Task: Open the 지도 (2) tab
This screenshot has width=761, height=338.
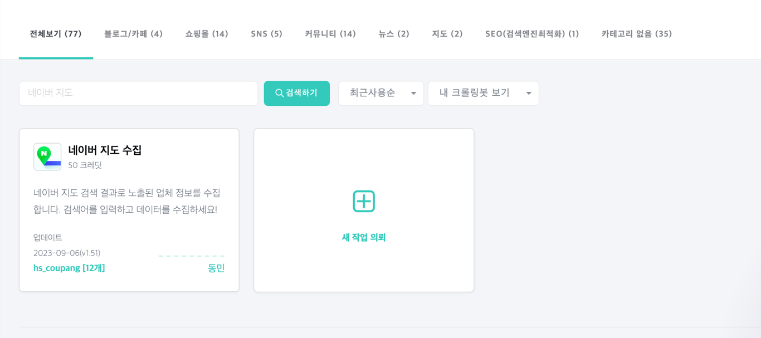Action: (x=447, y=34)
